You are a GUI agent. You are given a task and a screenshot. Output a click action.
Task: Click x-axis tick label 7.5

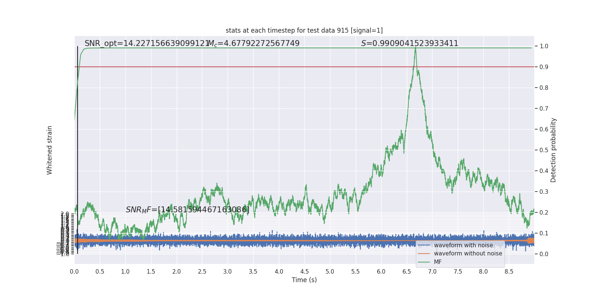(458, 272)
